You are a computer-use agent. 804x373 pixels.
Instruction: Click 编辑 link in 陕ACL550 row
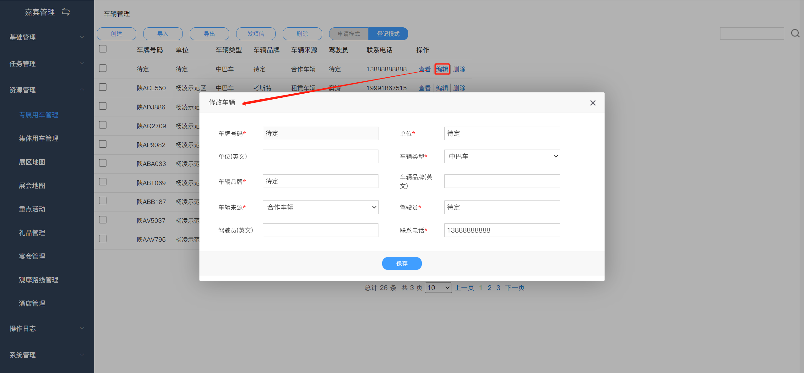click(x=442, y=88)
